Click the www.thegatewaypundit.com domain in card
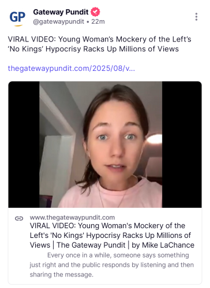210x288 pixels. pos(72,217)
